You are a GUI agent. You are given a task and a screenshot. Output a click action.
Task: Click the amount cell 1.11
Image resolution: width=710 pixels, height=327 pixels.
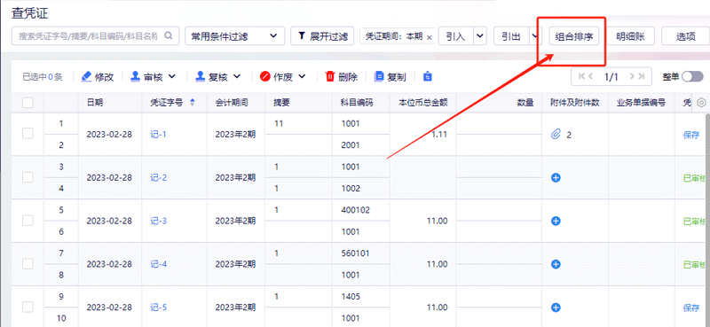pyautogui.click(x=439, y=135)
